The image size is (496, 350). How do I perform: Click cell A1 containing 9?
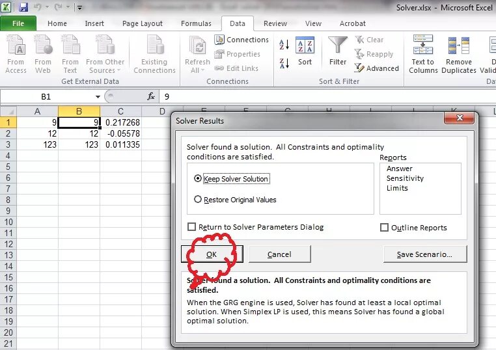click(x=37, y=122)
